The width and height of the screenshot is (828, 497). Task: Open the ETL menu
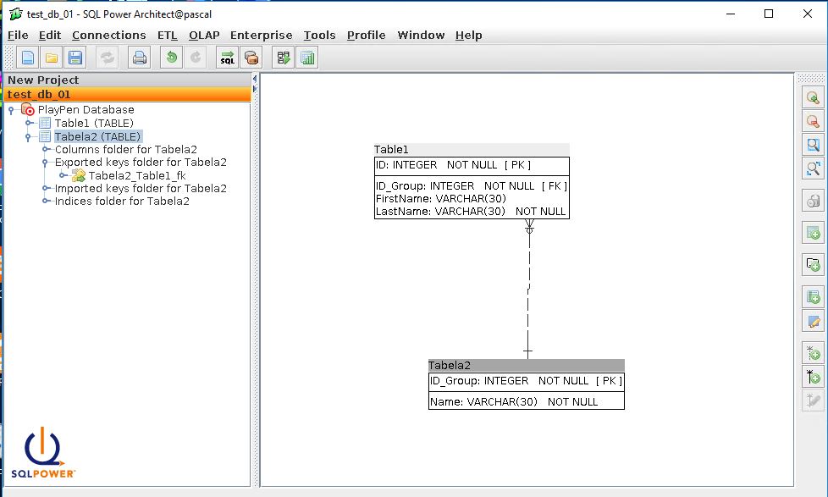coord(168,35)
